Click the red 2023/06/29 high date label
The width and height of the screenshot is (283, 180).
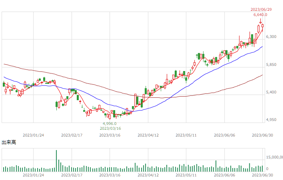coord(261,10)
